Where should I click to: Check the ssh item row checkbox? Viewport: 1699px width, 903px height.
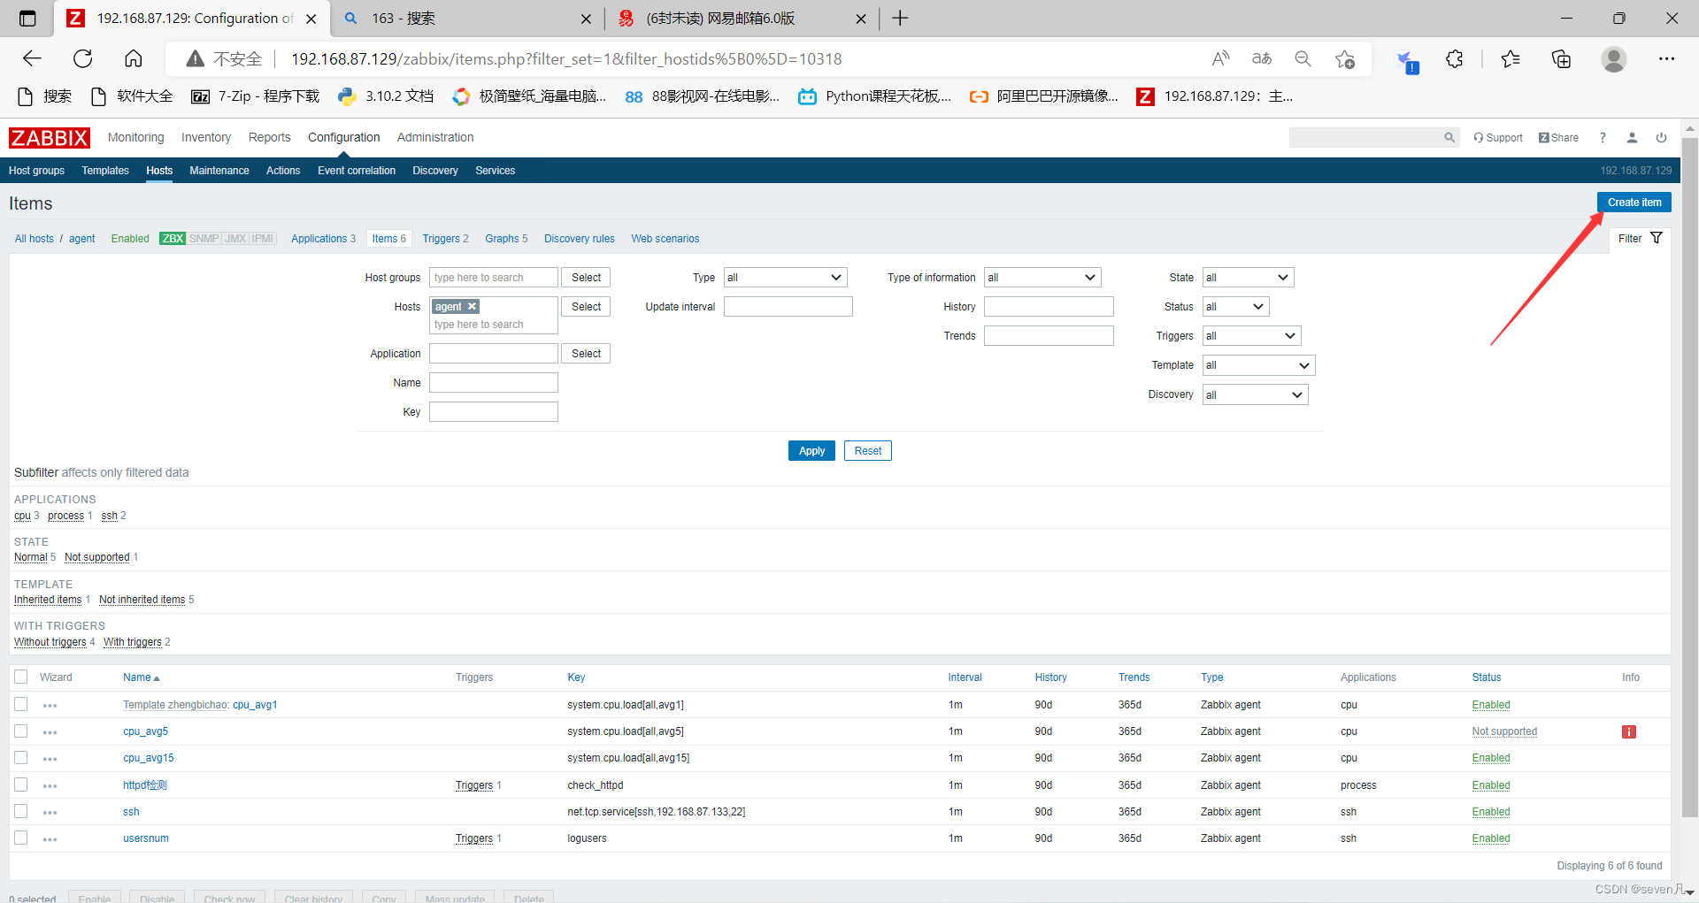tap(21, 811)
